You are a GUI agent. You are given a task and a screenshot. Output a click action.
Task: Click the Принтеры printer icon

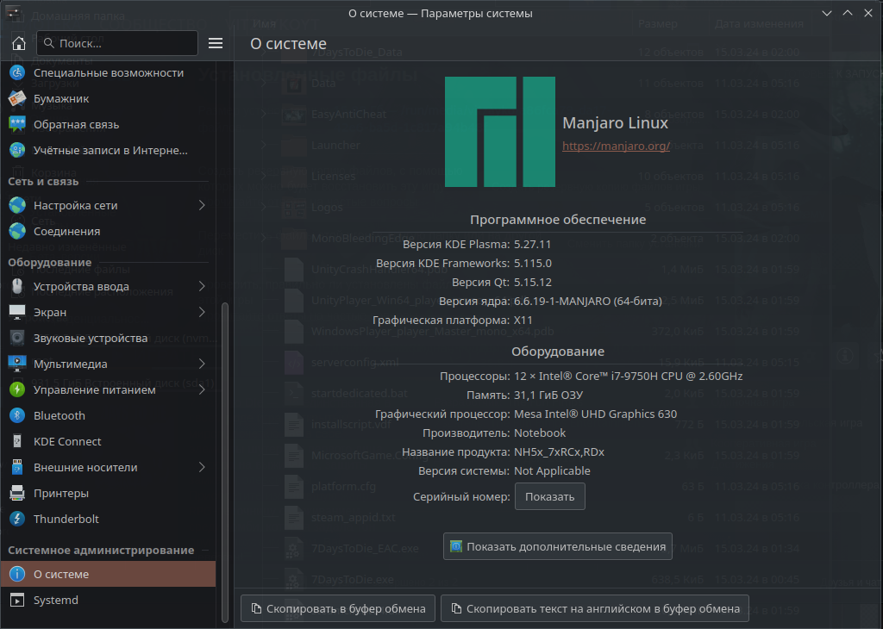click(x=17, y=494)
